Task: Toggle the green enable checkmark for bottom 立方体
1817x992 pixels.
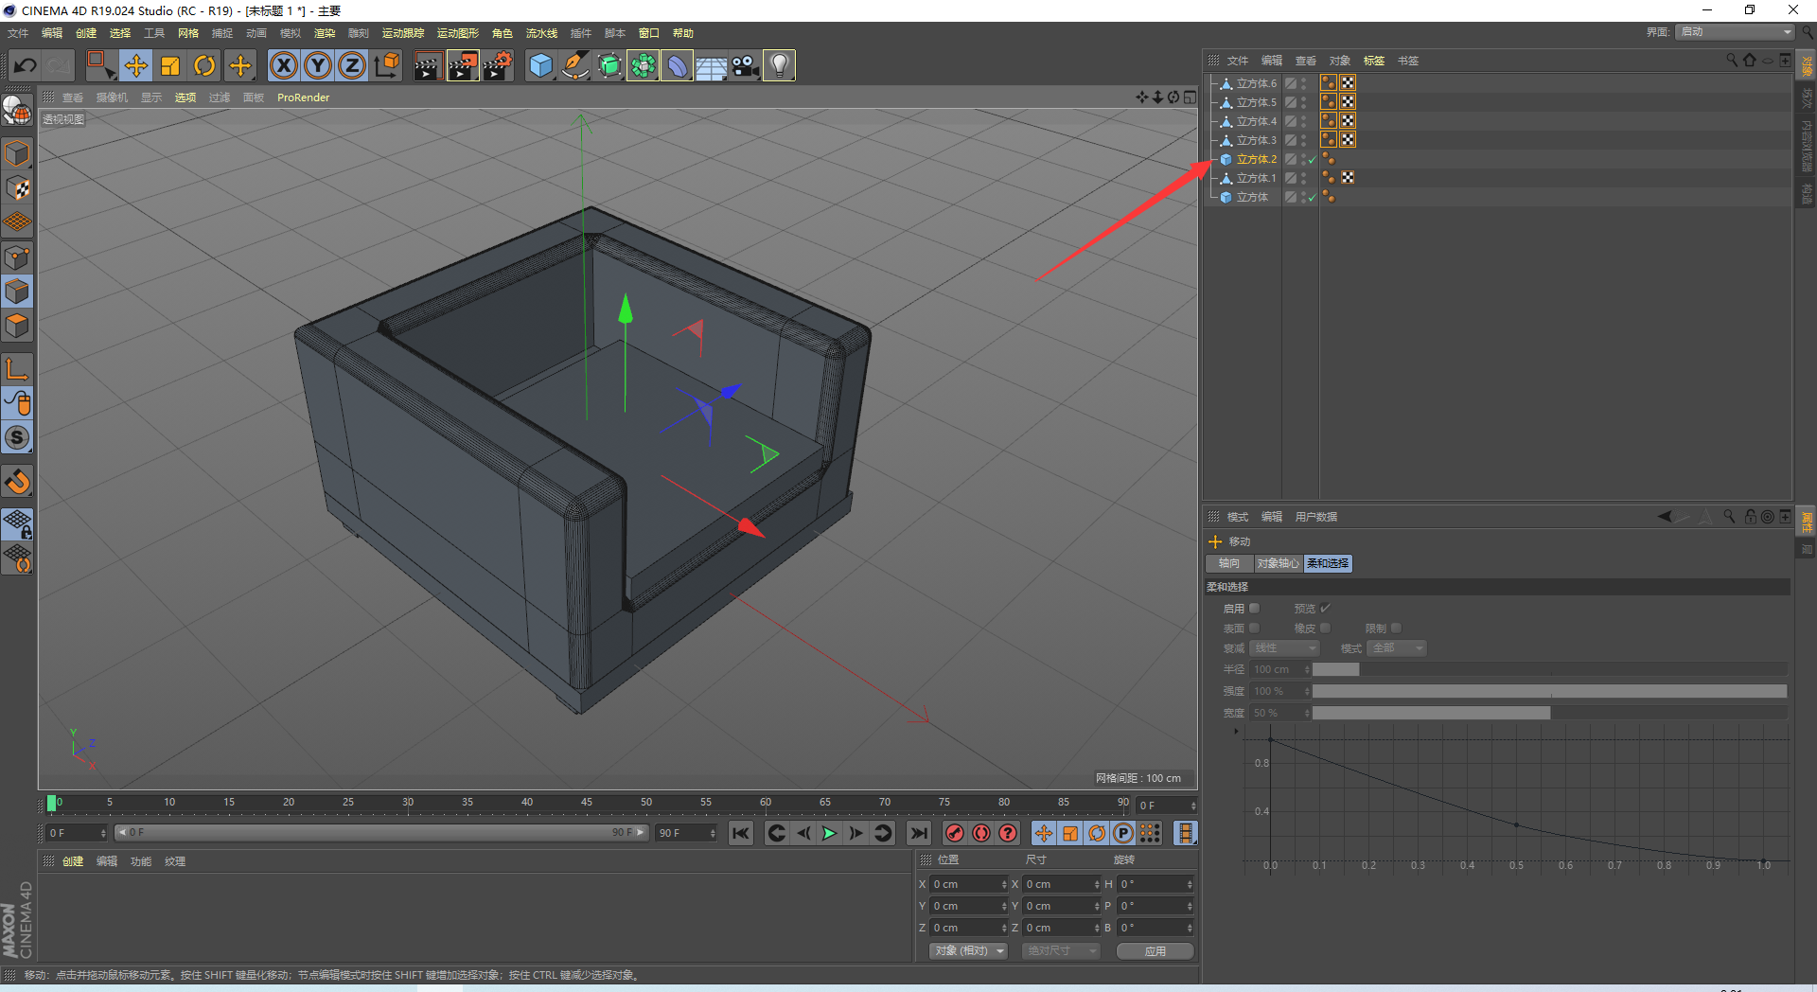Action: click(1312, 197)
